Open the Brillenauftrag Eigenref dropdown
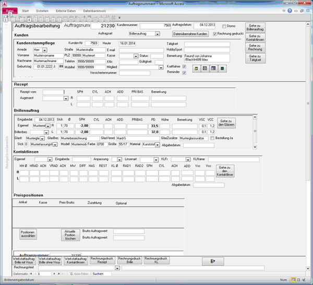 48,126
